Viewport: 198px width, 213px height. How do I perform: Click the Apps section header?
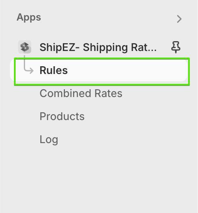(29, 17)
